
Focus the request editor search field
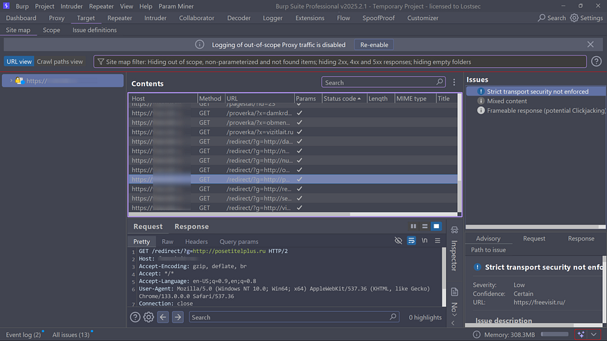294,317
